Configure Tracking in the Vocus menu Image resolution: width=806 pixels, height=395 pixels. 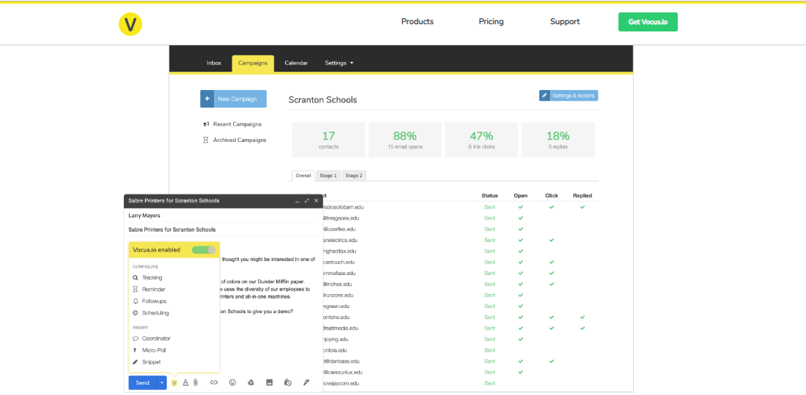click(152, 277)
